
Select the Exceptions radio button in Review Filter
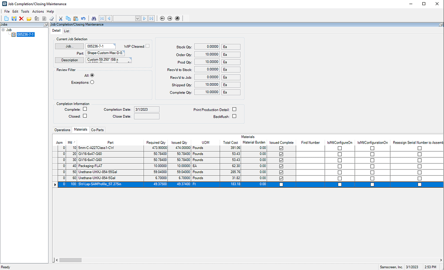(91, 82)
